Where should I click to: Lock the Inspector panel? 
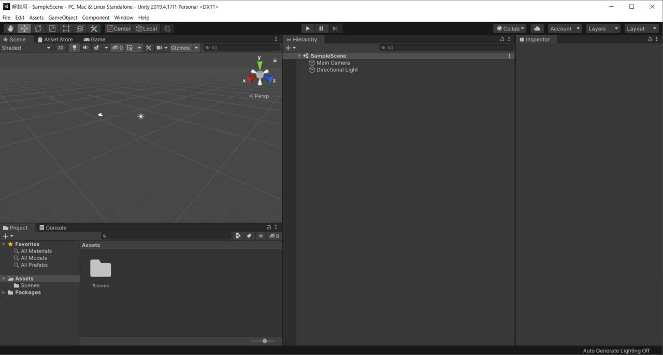coord(650,39)
